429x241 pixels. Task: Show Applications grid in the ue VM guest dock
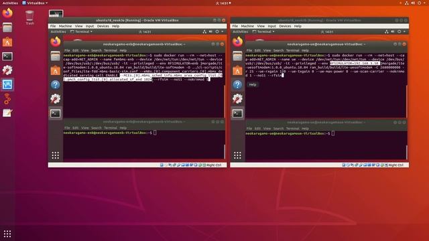237,155
